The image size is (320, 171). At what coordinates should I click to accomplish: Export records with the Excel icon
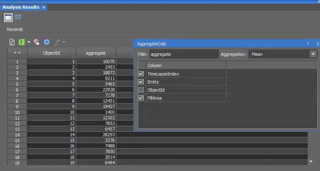22,42
